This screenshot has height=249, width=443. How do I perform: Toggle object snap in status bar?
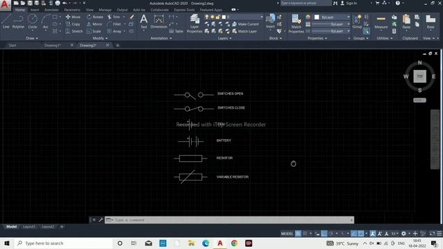click(x=361, y=234)
